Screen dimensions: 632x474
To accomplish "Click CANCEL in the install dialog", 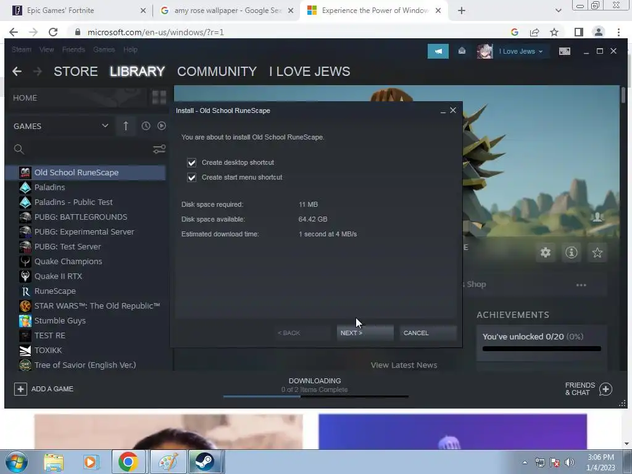I will coord(428,333).
